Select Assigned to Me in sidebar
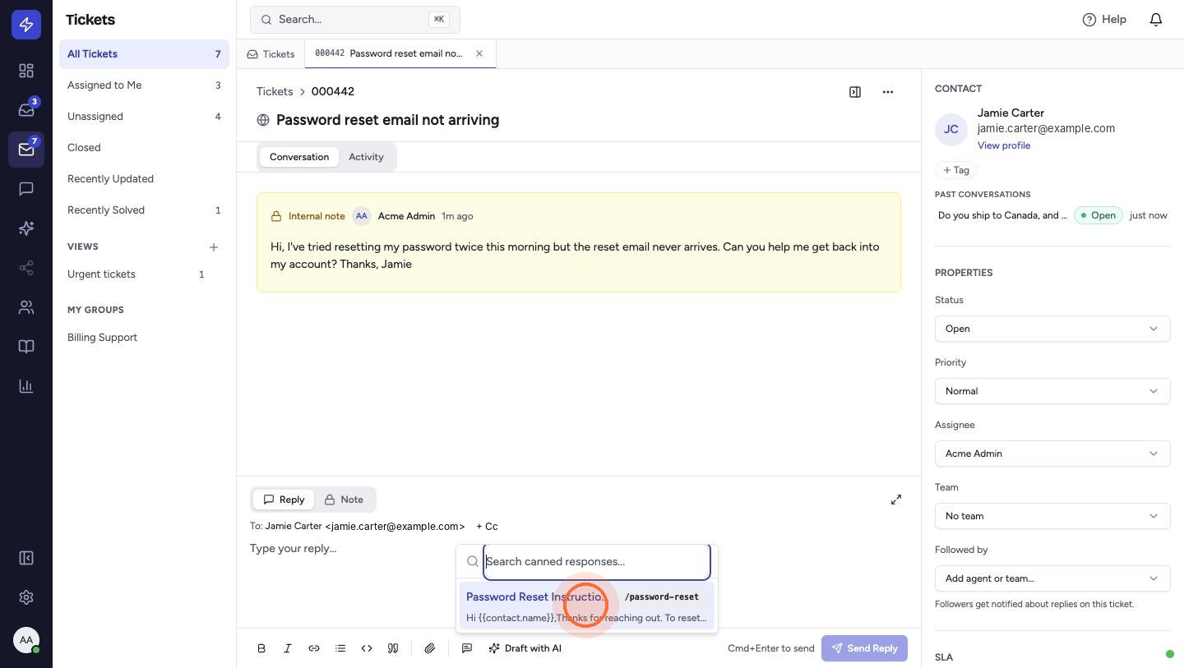The width and height of the screenshot is (1184, 668). click(144, 85)
